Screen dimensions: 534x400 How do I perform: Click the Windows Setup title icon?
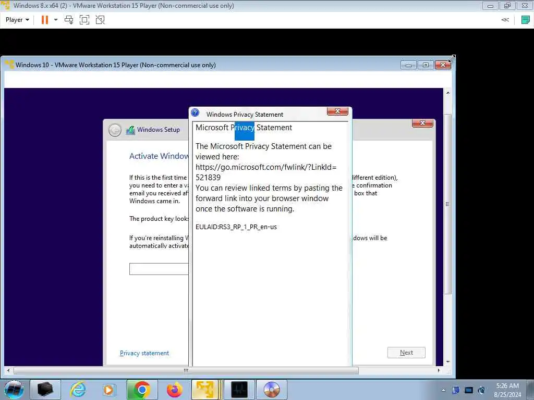pos(130,130)
